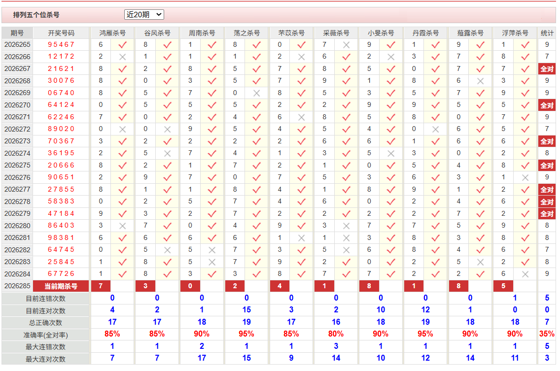Screen dimensions: 560x371
Task: Click the cross mark for 丹霞杀号 in row 2026272
Action: point(435,129)
